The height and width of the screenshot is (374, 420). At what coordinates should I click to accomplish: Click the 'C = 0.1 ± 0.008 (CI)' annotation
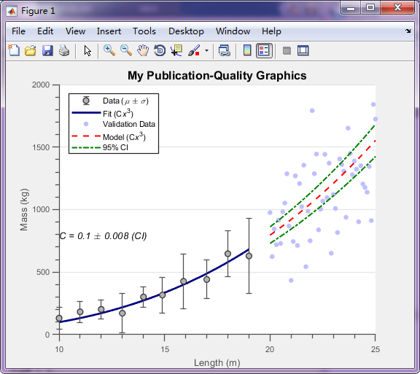click(x=103, y=235)
